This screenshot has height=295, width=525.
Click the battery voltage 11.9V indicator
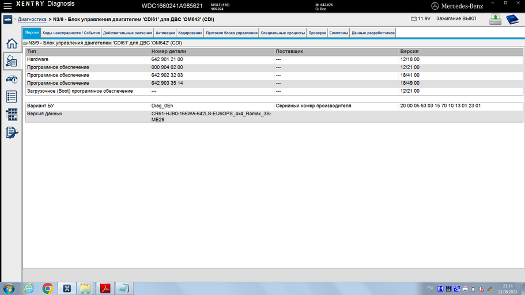pos(421,19)
